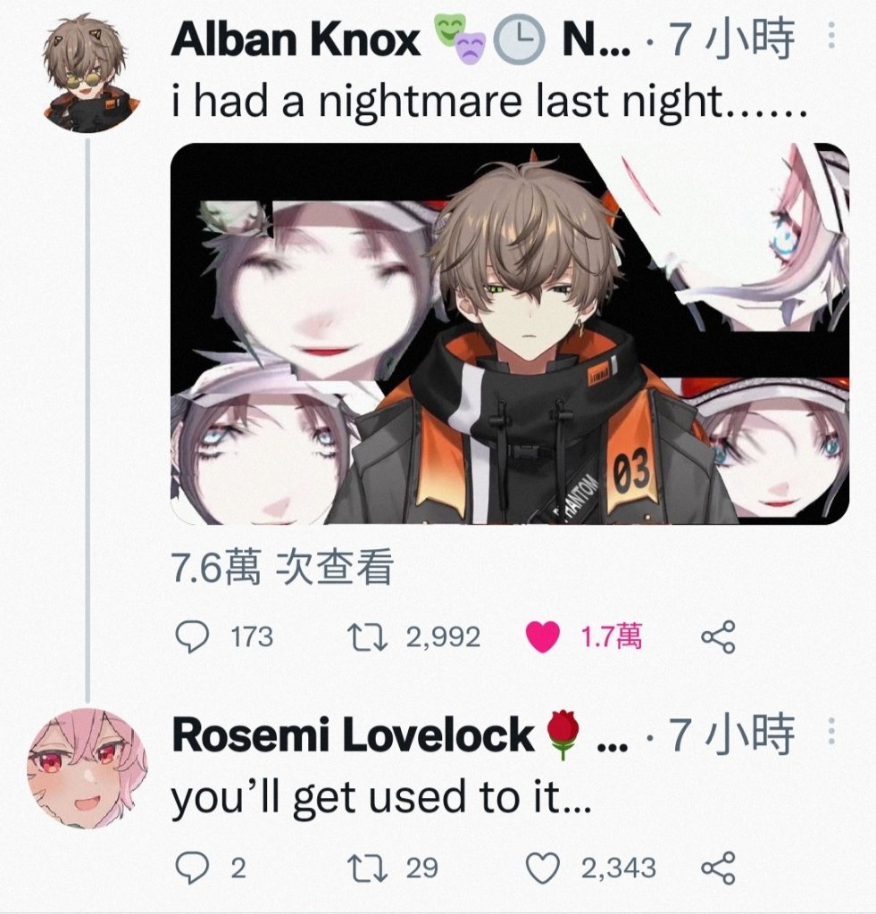Open the Alban Knox name link
The height and width of the screenshot is (914, 876).
coord(296,39)
